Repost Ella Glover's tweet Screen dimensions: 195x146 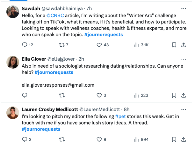(62, 95)
